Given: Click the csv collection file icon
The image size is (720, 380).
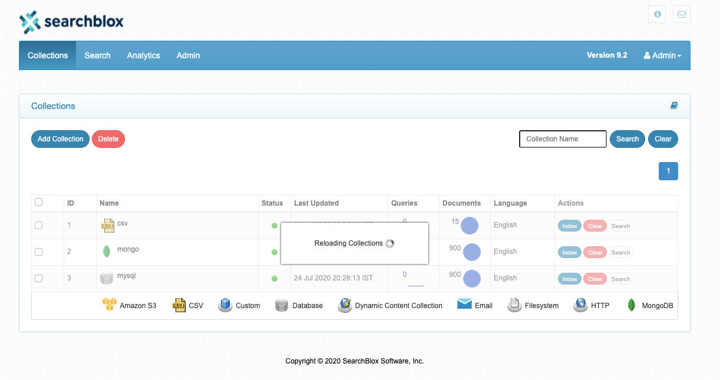Looking at the screenshot, I should click(x=107, y=225).
